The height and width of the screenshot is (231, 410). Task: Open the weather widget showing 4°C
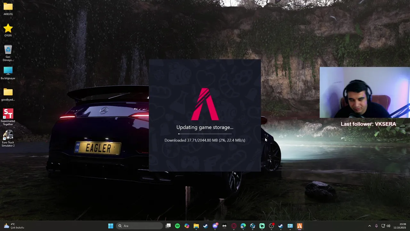[x=14, y=226]
